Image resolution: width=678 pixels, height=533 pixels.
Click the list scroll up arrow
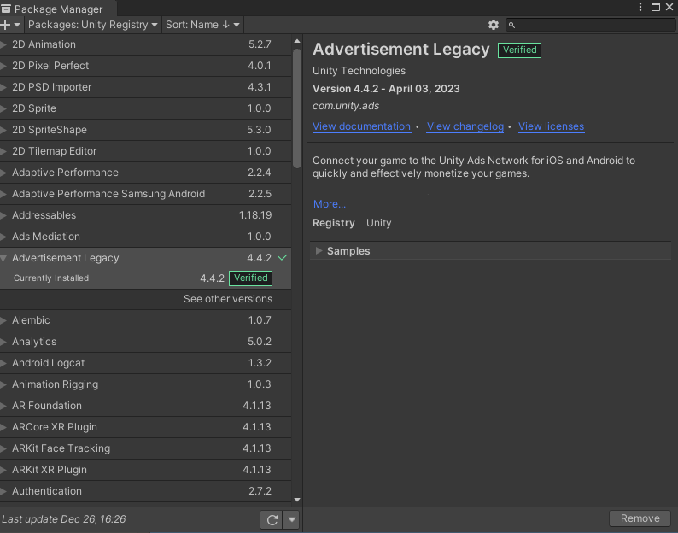[x=297, y=41]
